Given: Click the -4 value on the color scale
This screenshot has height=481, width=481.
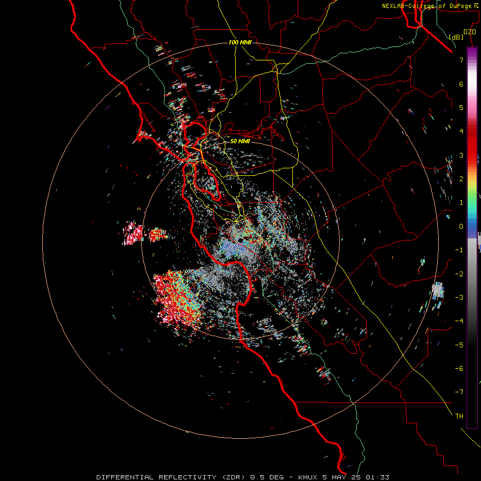Looking at the screenshot, I should point(459,321).
